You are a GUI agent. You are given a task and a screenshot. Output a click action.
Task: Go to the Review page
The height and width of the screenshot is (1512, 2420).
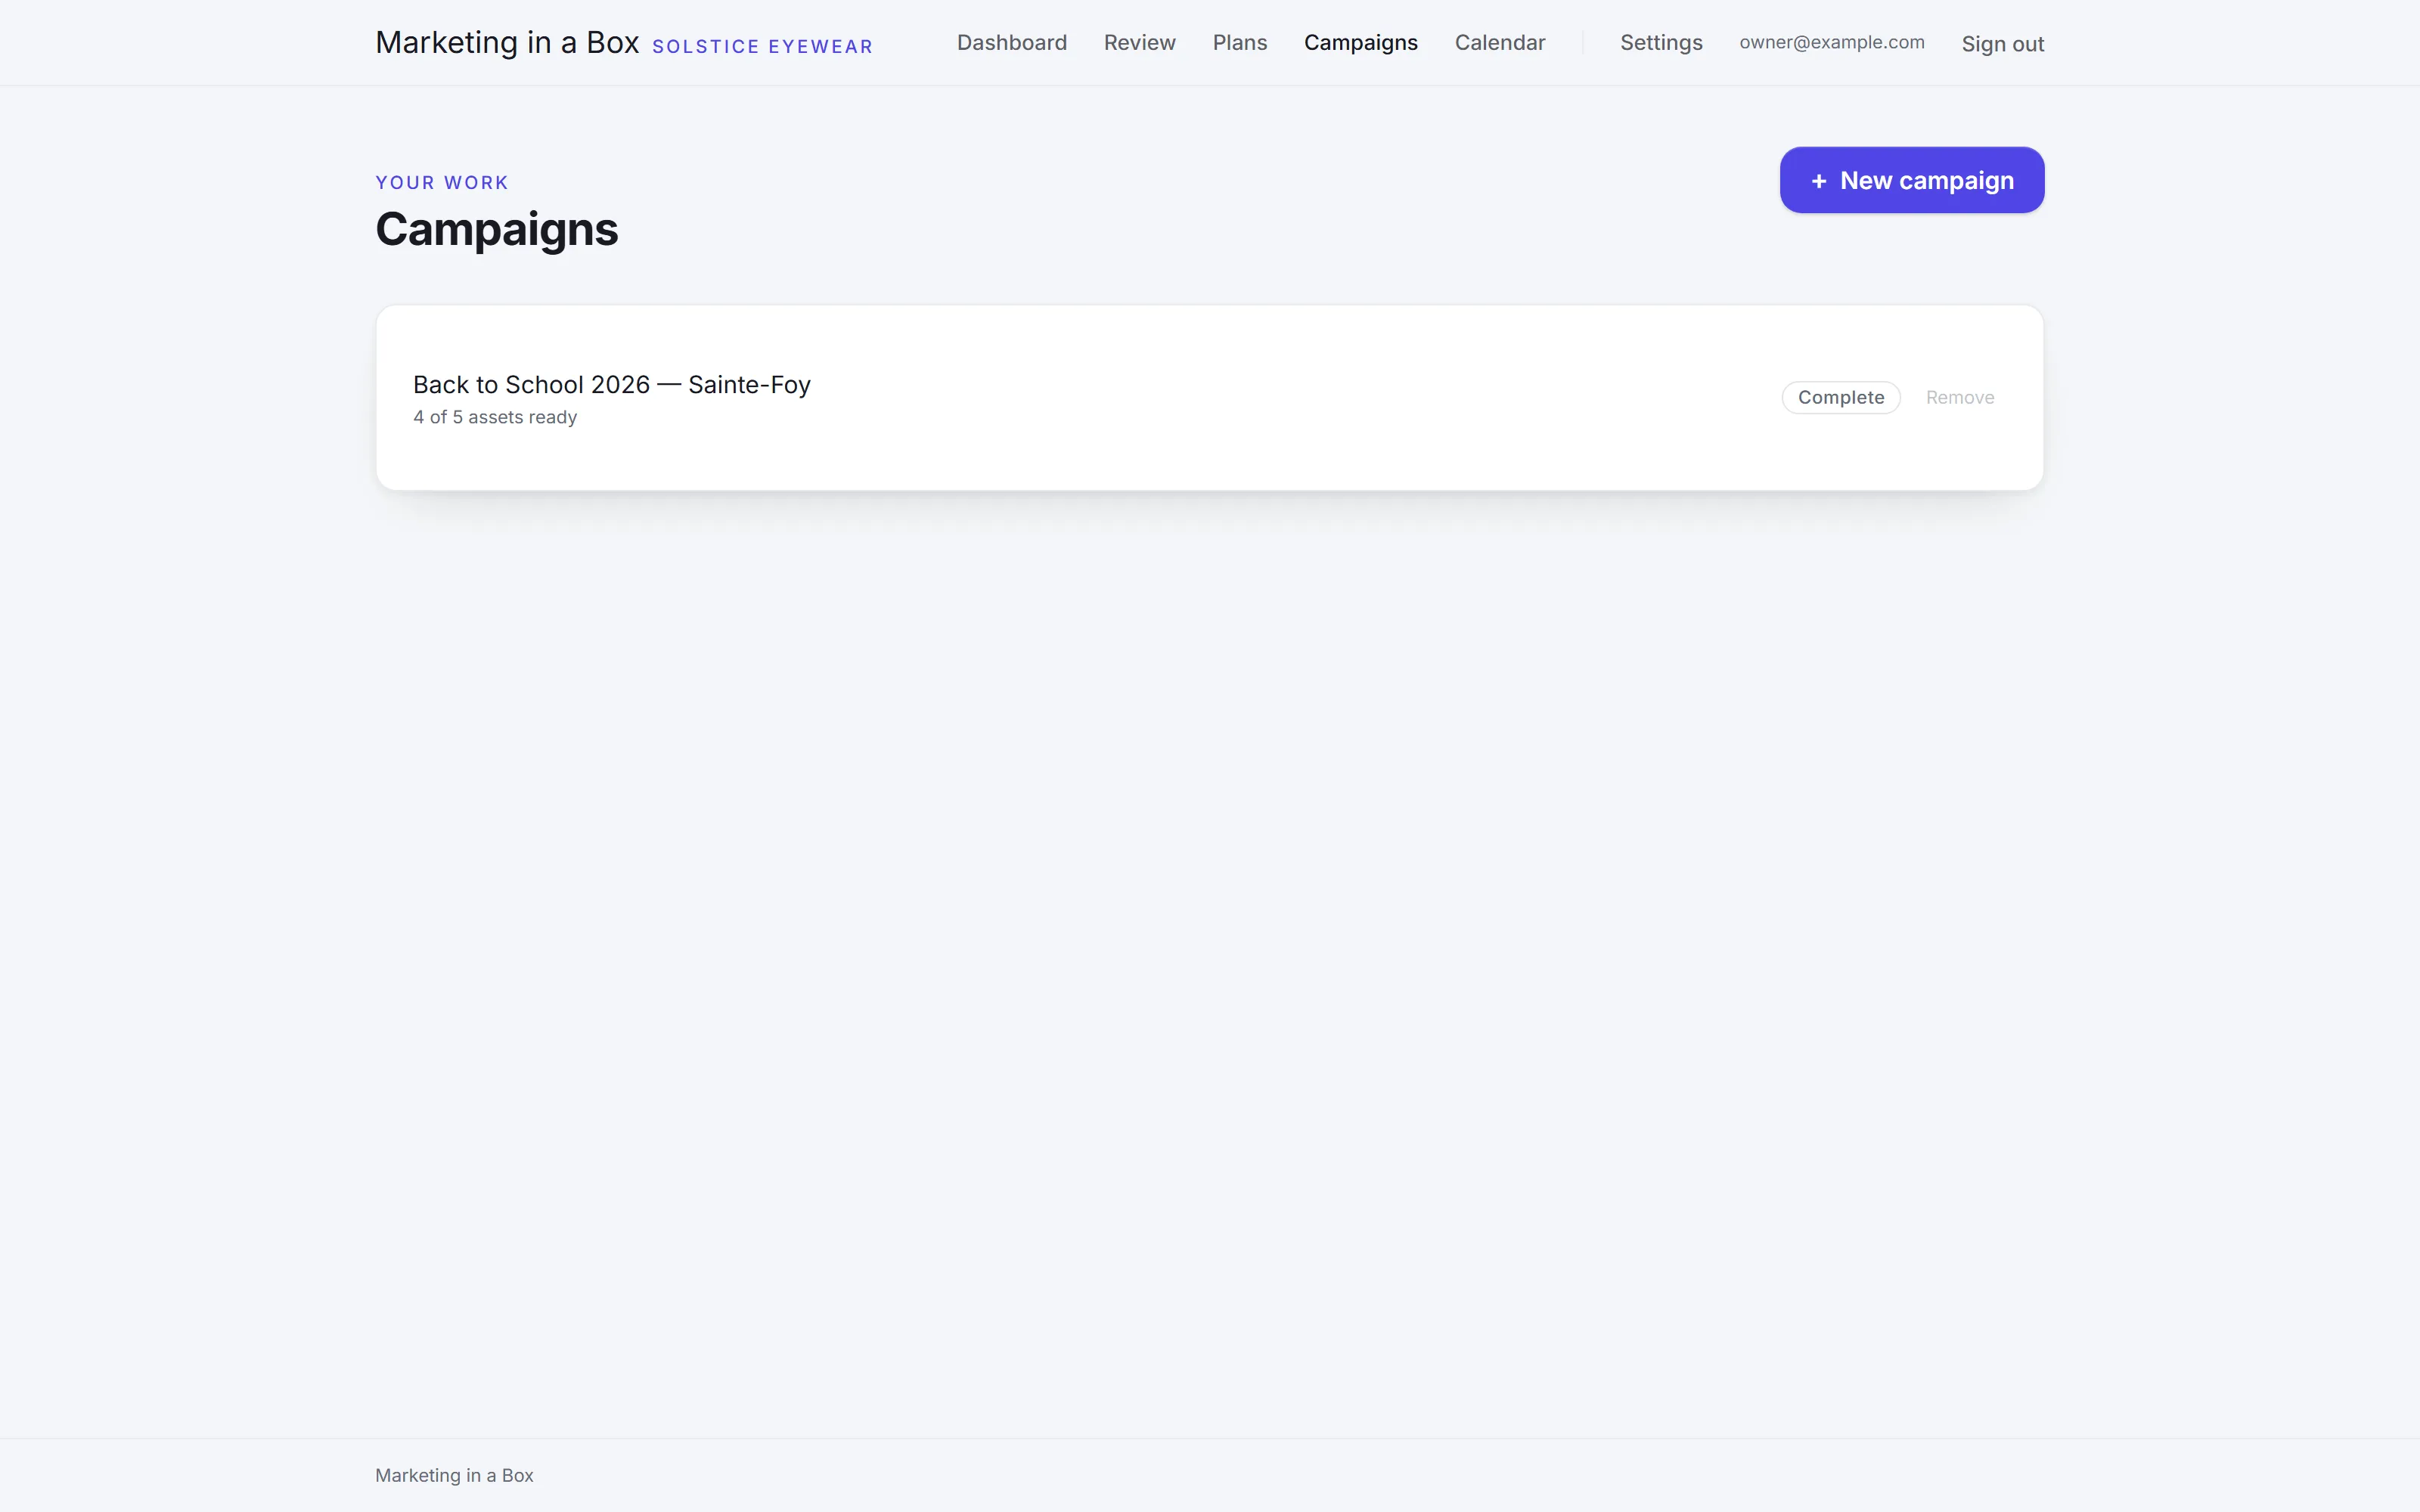click(x=1139, y=43)
